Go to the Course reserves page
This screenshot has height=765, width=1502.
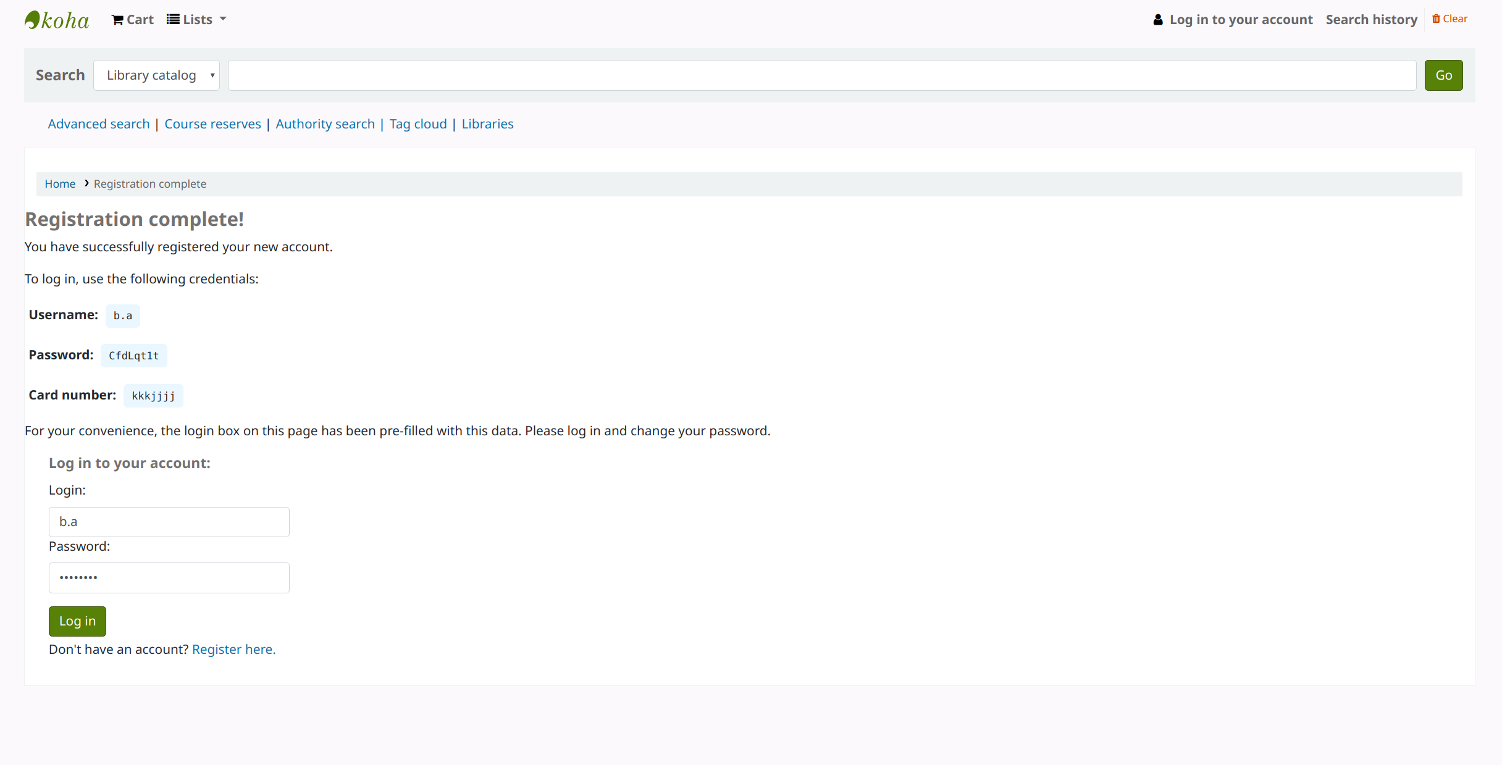(212, 124)
